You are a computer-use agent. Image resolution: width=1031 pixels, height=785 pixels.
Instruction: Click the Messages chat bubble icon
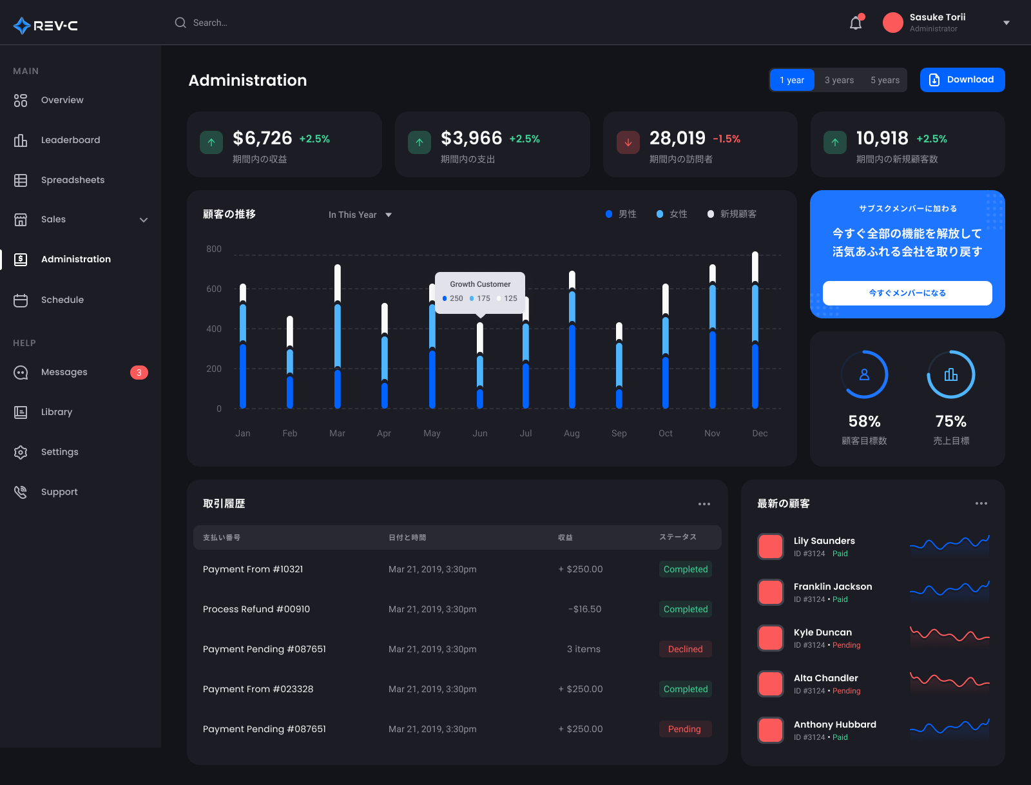(x=21, y=373)
